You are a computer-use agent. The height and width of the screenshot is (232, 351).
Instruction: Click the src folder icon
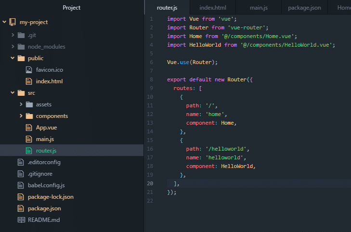pyautogui.click(x=21, y=93)
